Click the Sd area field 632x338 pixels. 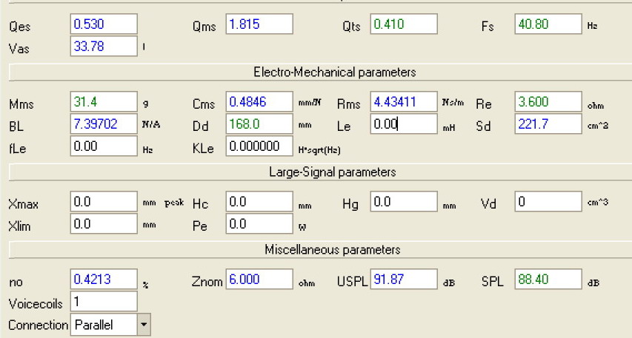(x=548, y=124)
